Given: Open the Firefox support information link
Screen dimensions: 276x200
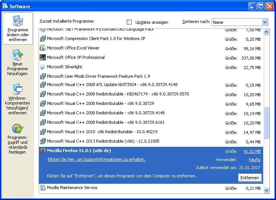Looking at the screenshot, I should (x=97, y=159).
